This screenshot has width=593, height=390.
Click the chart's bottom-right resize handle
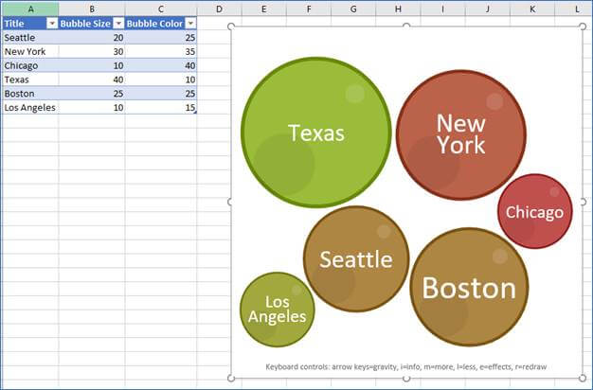coord(583,378)
